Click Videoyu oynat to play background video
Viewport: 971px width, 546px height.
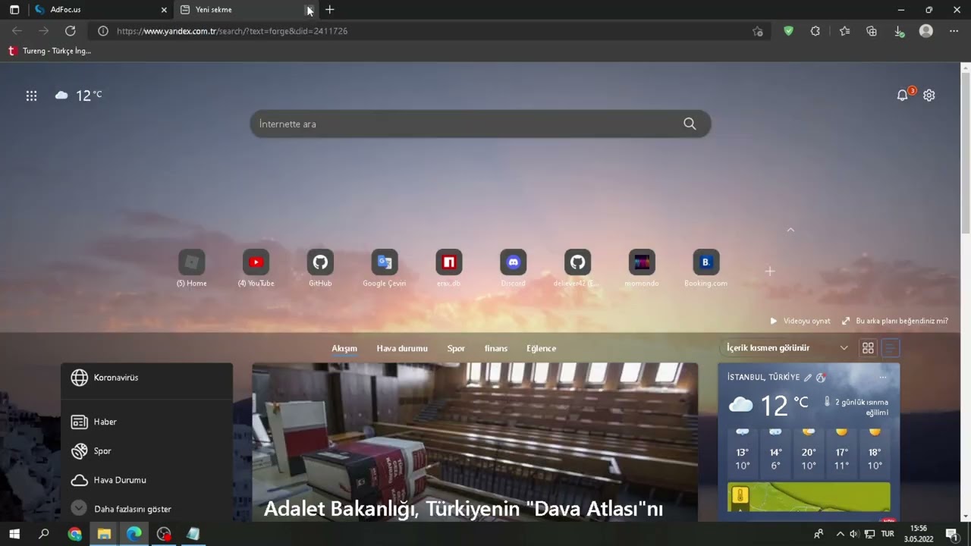click(800, 321)
